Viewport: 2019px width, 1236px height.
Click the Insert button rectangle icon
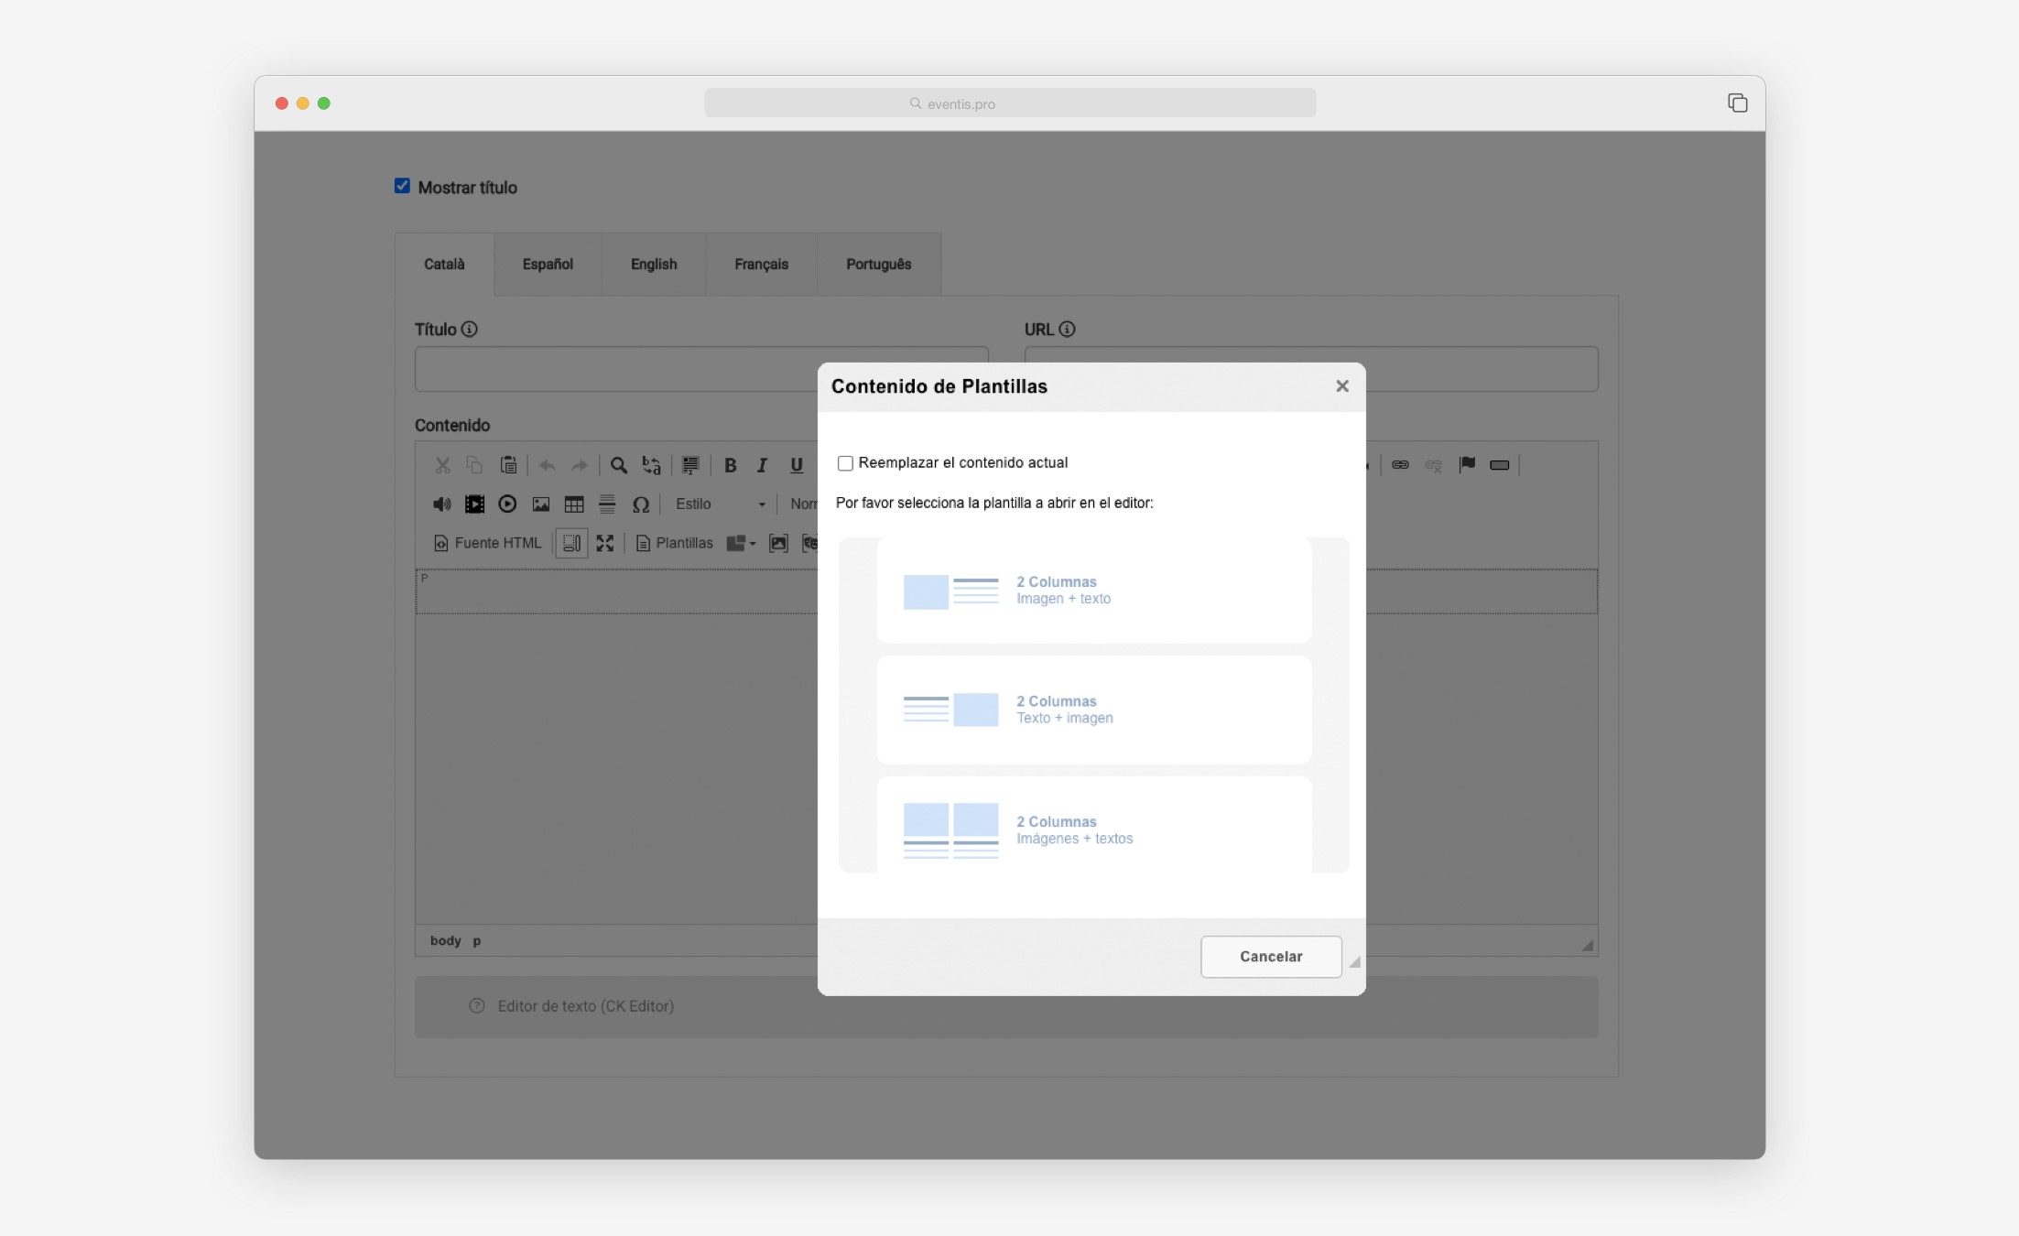(1500, 465)
